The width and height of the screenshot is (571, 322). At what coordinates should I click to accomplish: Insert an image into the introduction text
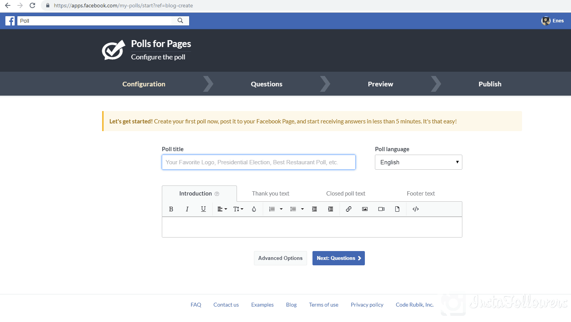tap(364, 209)
